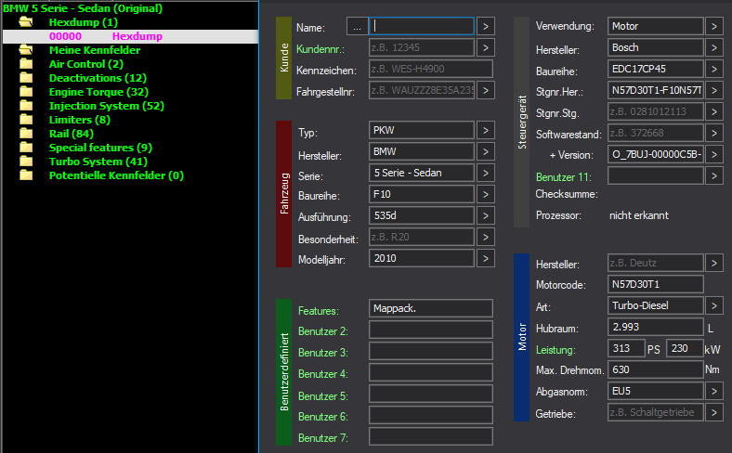Viewport: 732px width, 453px height.
Task: Focus the Name input field
Action: [x=422, y=27]
